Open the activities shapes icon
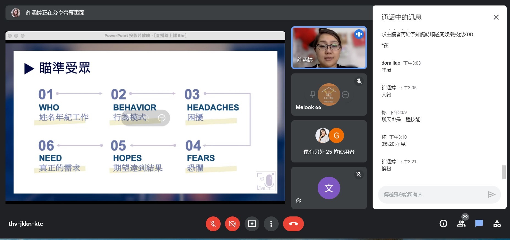This screenshot has height=240, width=510. [497, 224]
